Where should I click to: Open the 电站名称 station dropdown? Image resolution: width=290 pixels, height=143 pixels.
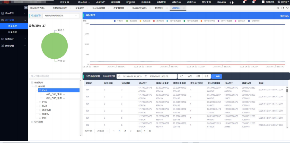61,16
